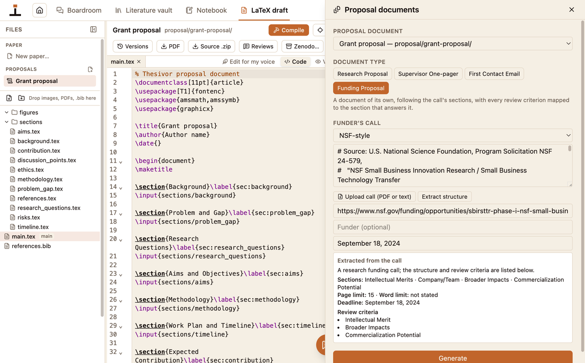
Task: Click the Funder (optional) input field
Action: [x=452, y=227]
